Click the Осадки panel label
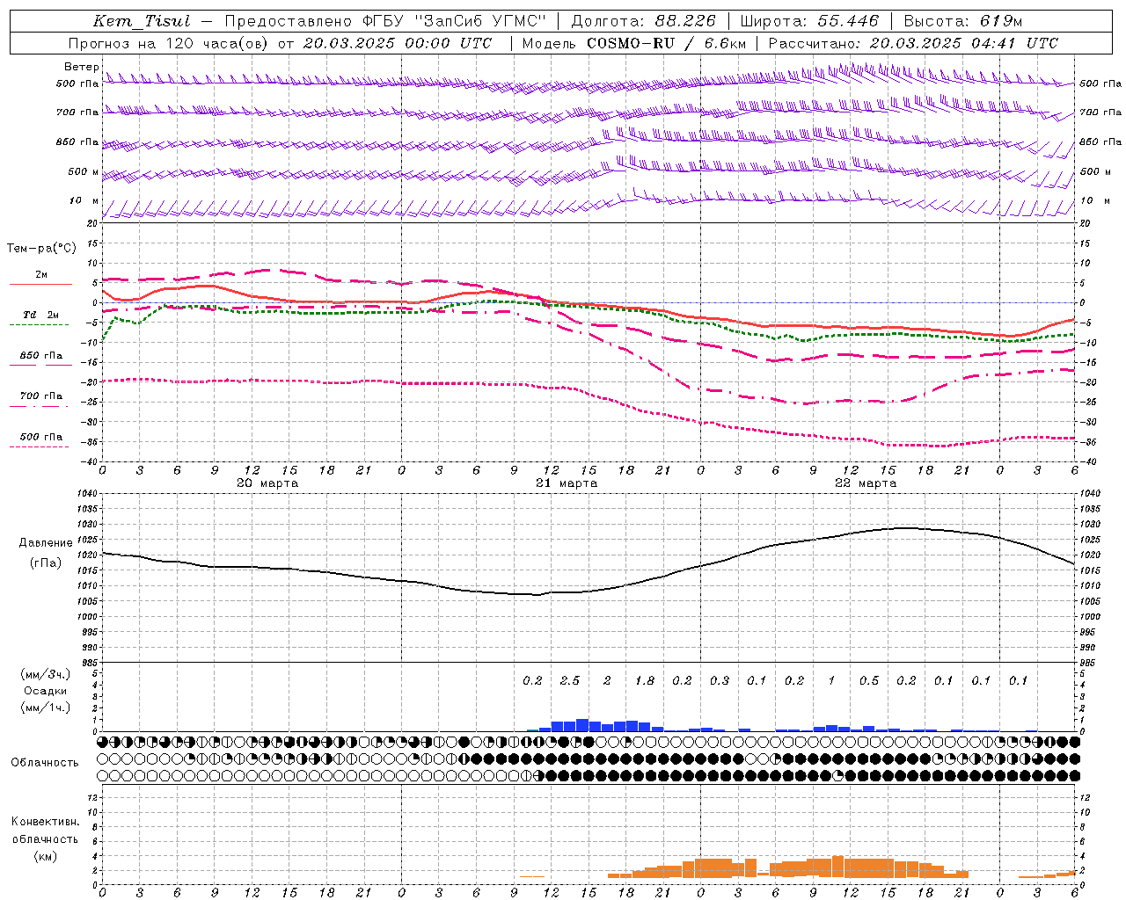 tap(45, 692)
